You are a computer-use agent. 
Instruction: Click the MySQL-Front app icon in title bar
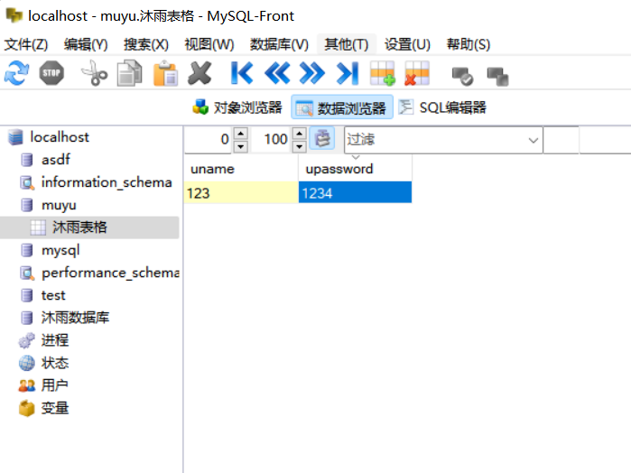tap(14, 15)
